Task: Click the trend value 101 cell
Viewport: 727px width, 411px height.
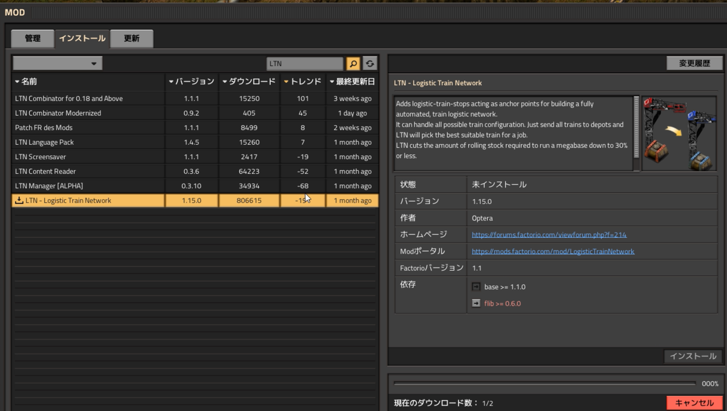Action: point(303,99)
